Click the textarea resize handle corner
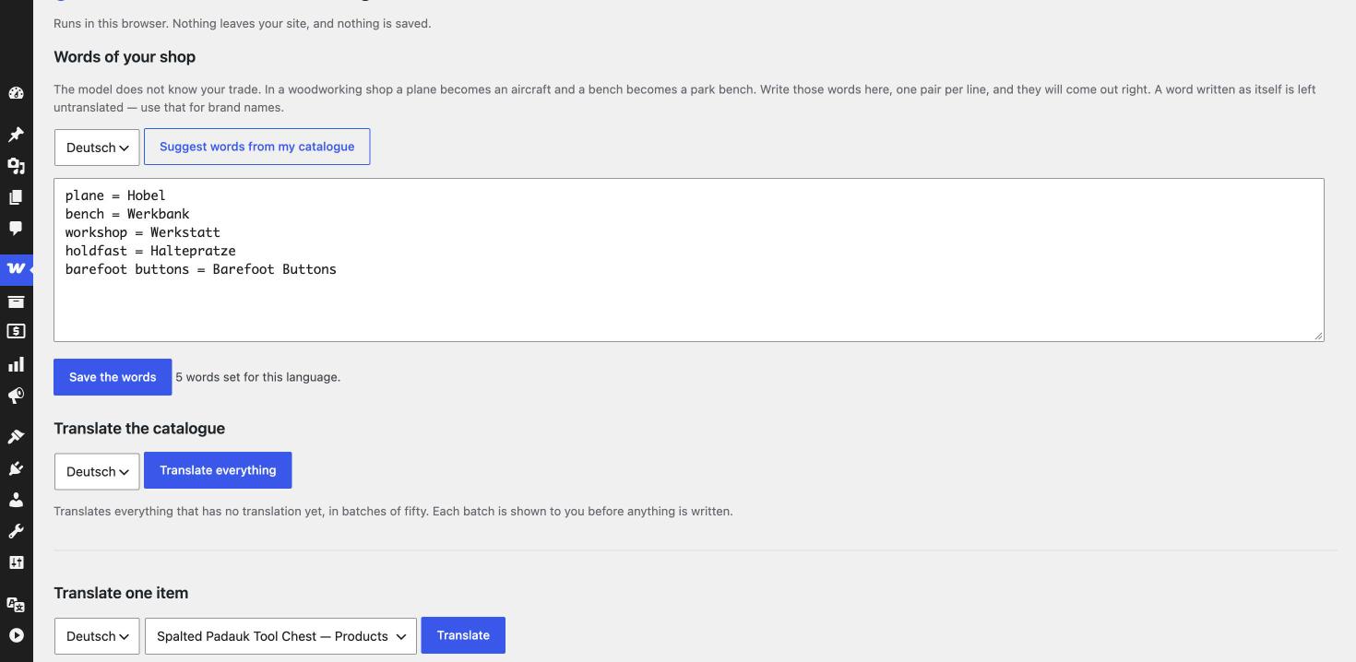1356x662 pixels. (x=1318, y=336)
